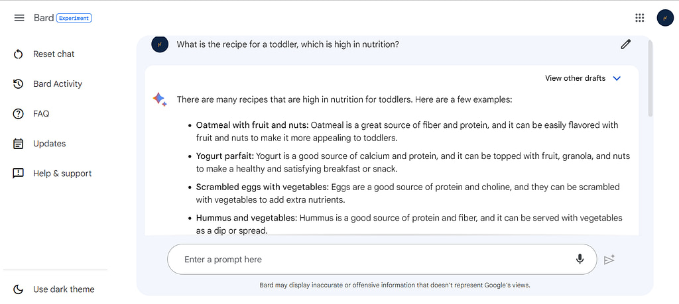Screen dimensions: 679x304
Task: Toggle Use dark theme
Action: click(x=53, y=289)
